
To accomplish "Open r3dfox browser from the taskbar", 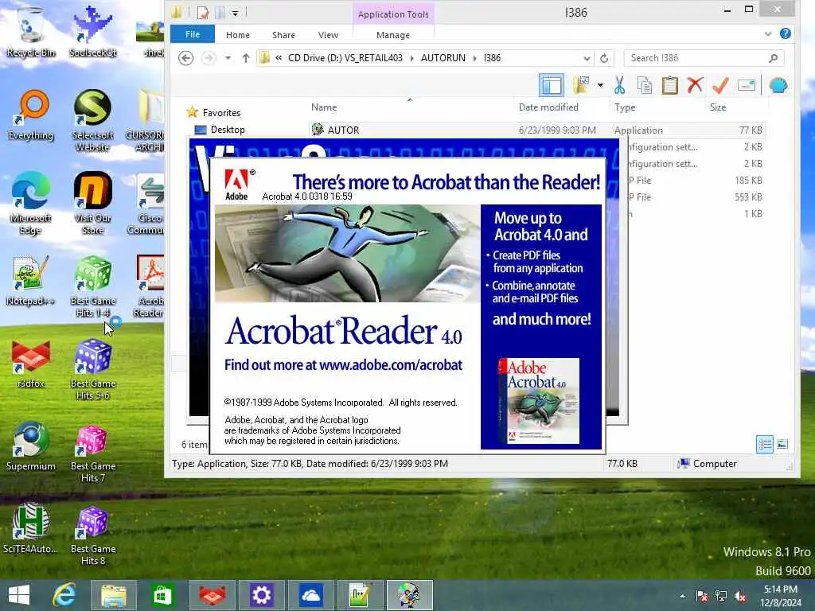I will tap(212, 595).
